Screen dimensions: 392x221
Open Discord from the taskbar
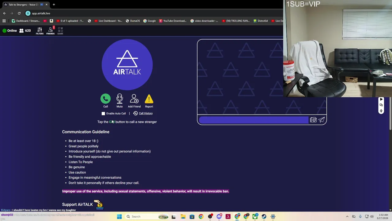point(219,216)
